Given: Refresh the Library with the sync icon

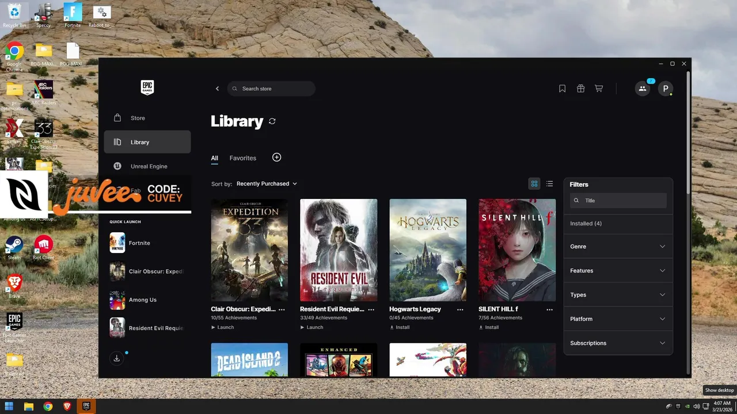Looking at the screenshot, I should (272, 121).
